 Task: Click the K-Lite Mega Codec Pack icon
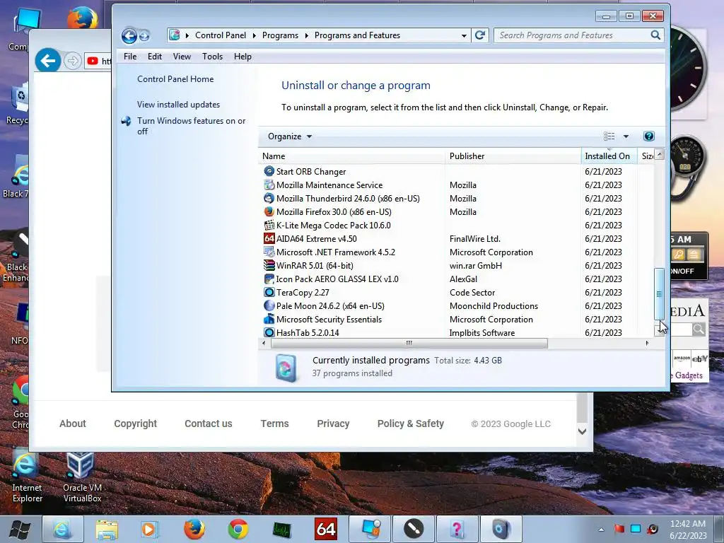269,225
